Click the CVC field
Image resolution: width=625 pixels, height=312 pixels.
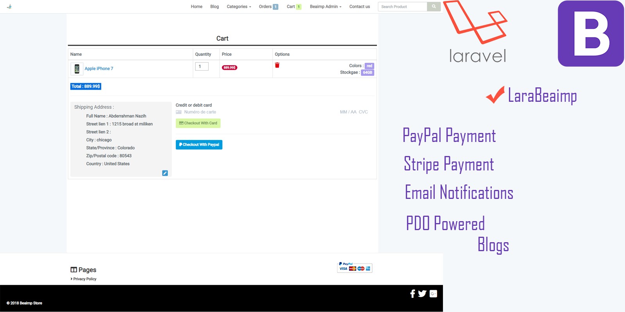363,112
